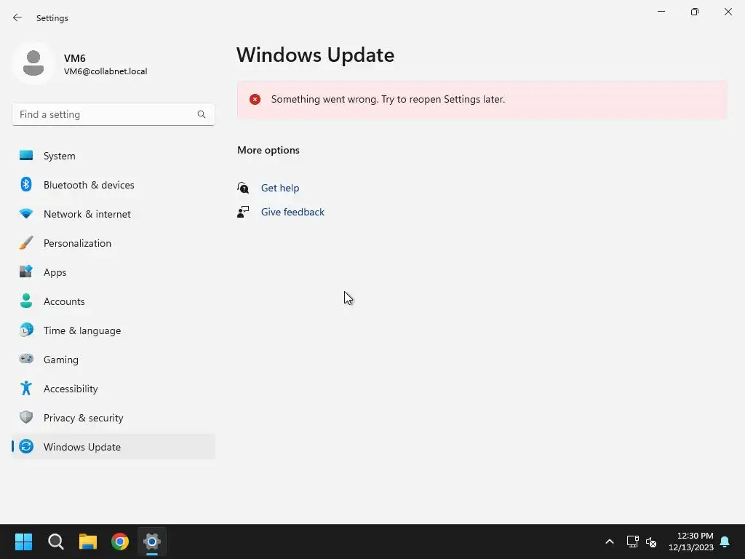Viewport: 745px width, 559px height.
Task: Go back using the Settings back arrow
Action: (17, 17)
